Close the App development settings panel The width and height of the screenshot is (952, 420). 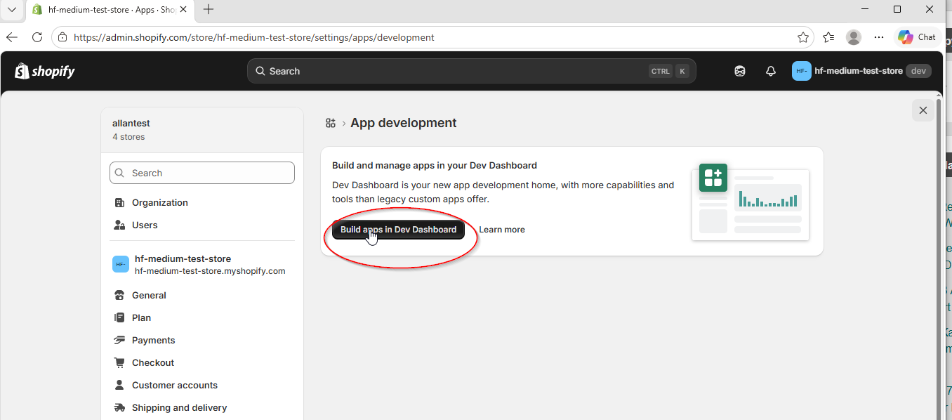click(923, 110)
